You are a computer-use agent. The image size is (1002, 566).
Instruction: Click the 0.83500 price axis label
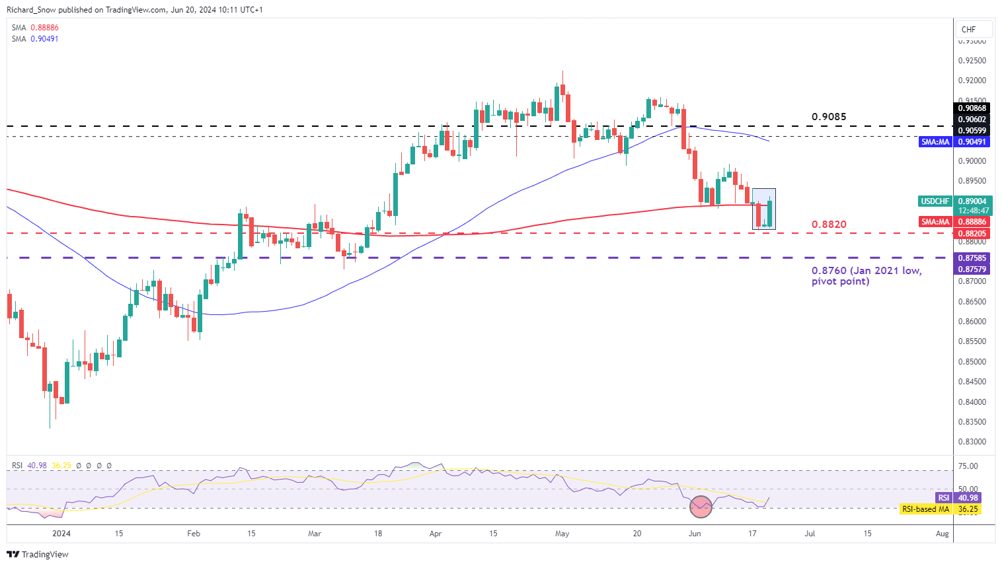point(972,422)
